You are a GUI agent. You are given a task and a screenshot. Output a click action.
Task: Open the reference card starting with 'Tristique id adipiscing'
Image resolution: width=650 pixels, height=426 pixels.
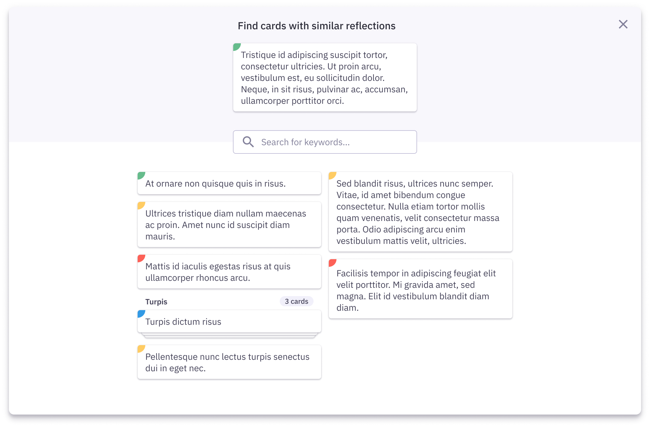click(x=324, y=77)
